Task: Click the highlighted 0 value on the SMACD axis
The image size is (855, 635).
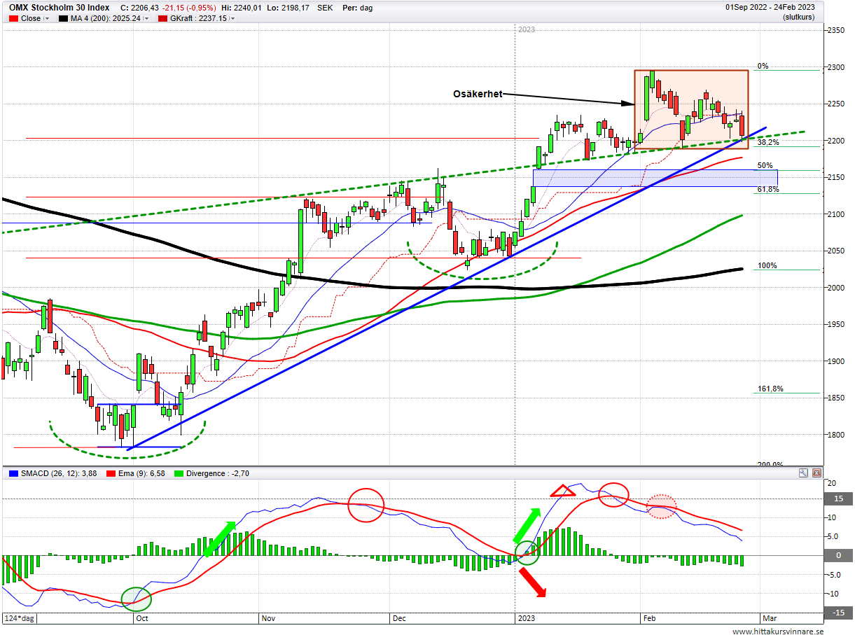Action: click(x=838, y=555)
